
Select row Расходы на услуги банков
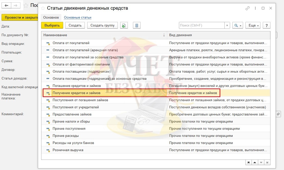[x=156, y=143]
